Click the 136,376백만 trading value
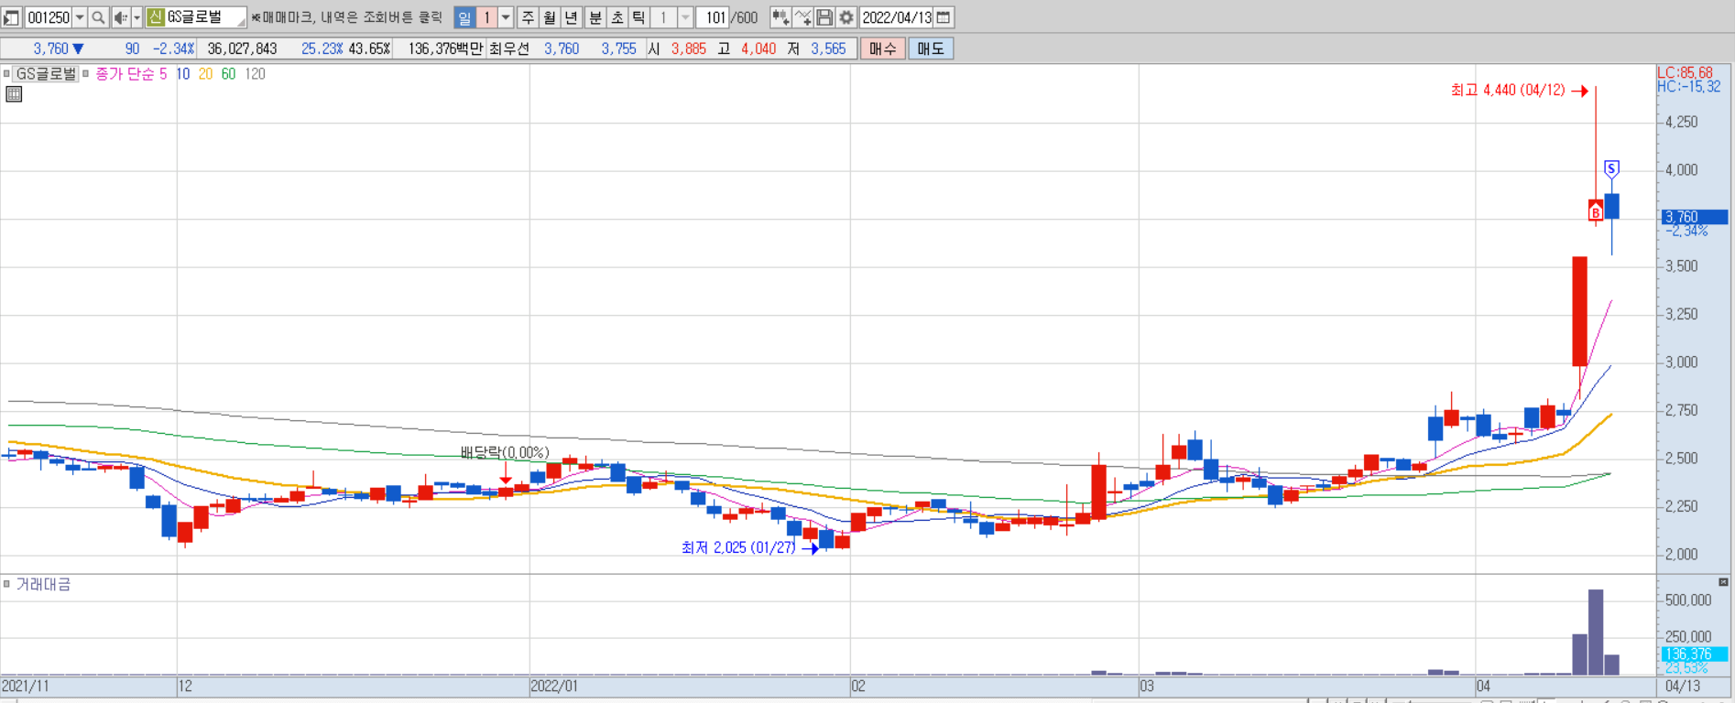This screenshot has width=1735, height=703. coord(445,49)
